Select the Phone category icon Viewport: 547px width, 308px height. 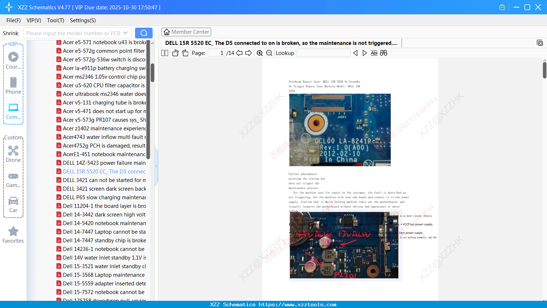tap(13, 86)
